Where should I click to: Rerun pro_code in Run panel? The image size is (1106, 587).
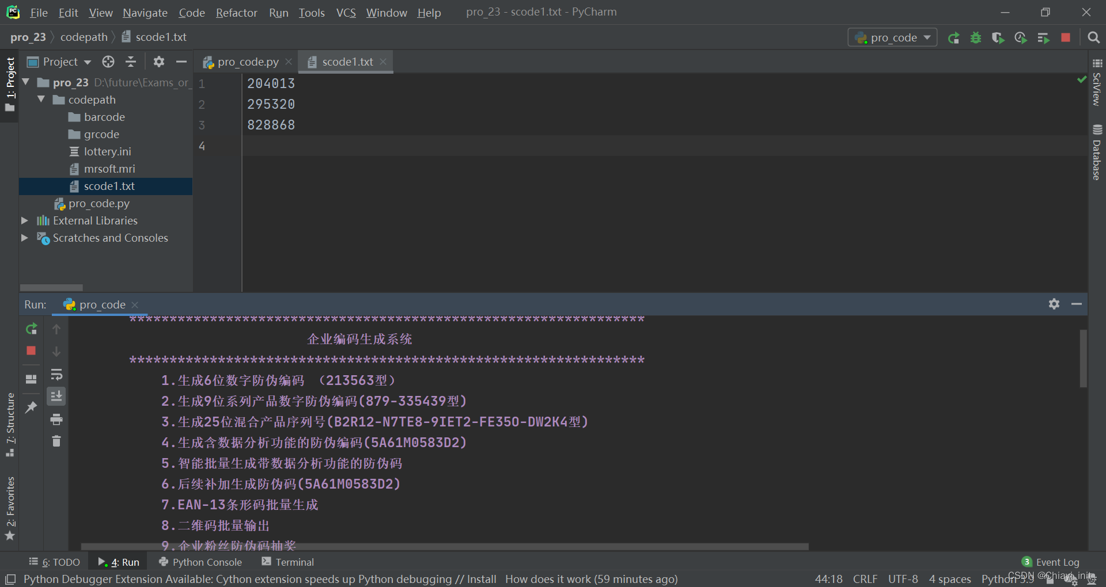(x=31, y=329)
